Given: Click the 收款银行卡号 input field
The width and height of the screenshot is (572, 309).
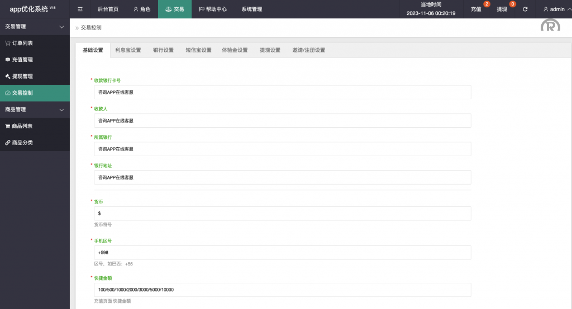Looking at the screenshot, I should tap(282, 92).
